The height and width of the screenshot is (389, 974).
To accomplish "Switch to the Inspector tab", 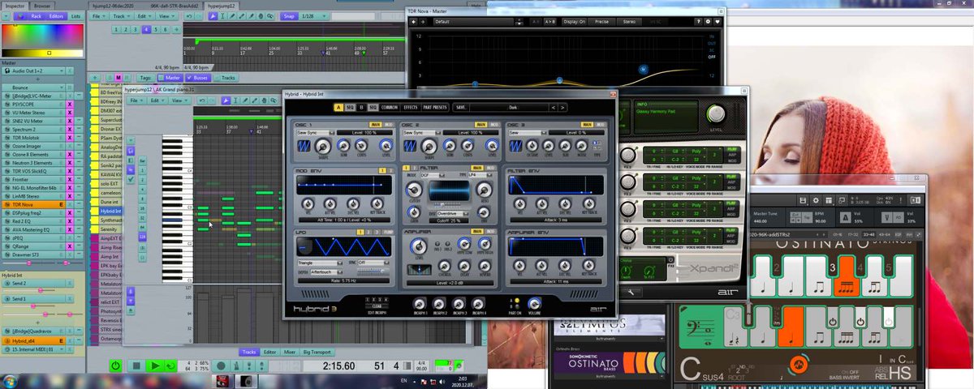I will 15,6.
